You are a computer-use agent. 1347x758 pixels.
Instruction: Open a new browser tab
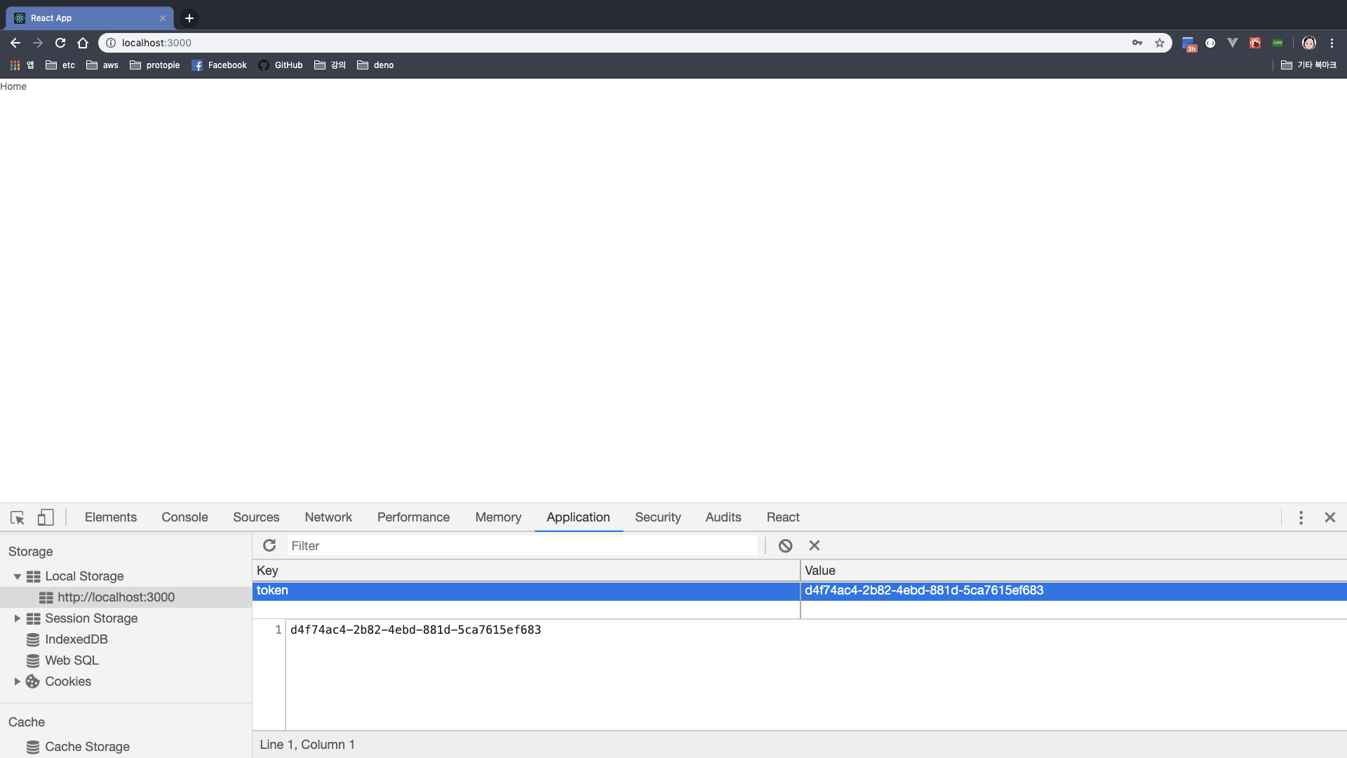tap(189, 18)
